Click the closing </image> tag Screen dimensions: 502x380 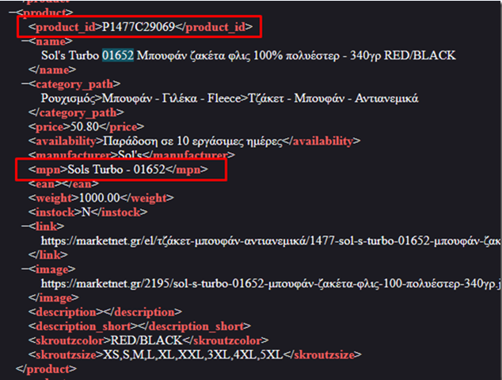tap(54, 298)
